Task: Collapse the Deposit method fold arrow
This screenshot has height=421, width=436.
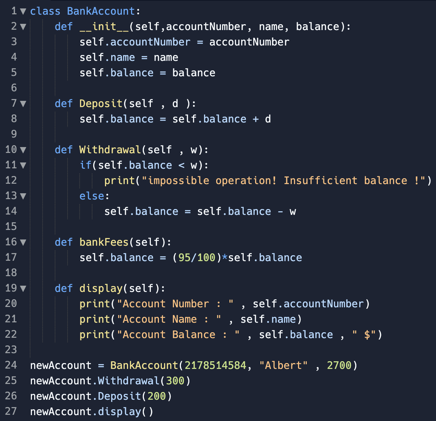Action: click(23, 104)
